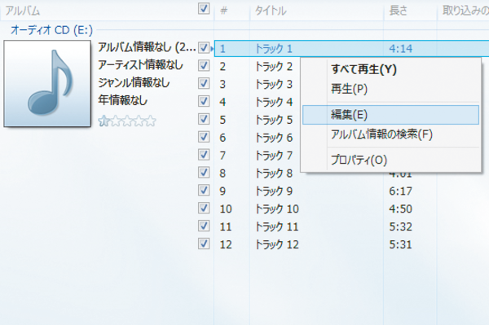Sort by 長さ column header

point(399,11)
